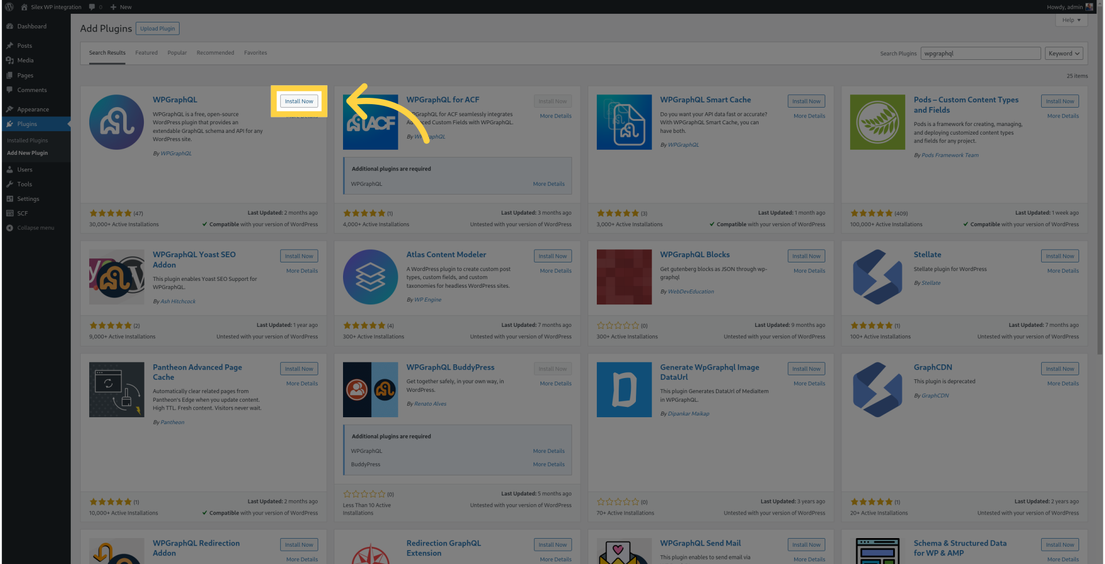Open the Keyword search type dropdown

click(1064, 54)
